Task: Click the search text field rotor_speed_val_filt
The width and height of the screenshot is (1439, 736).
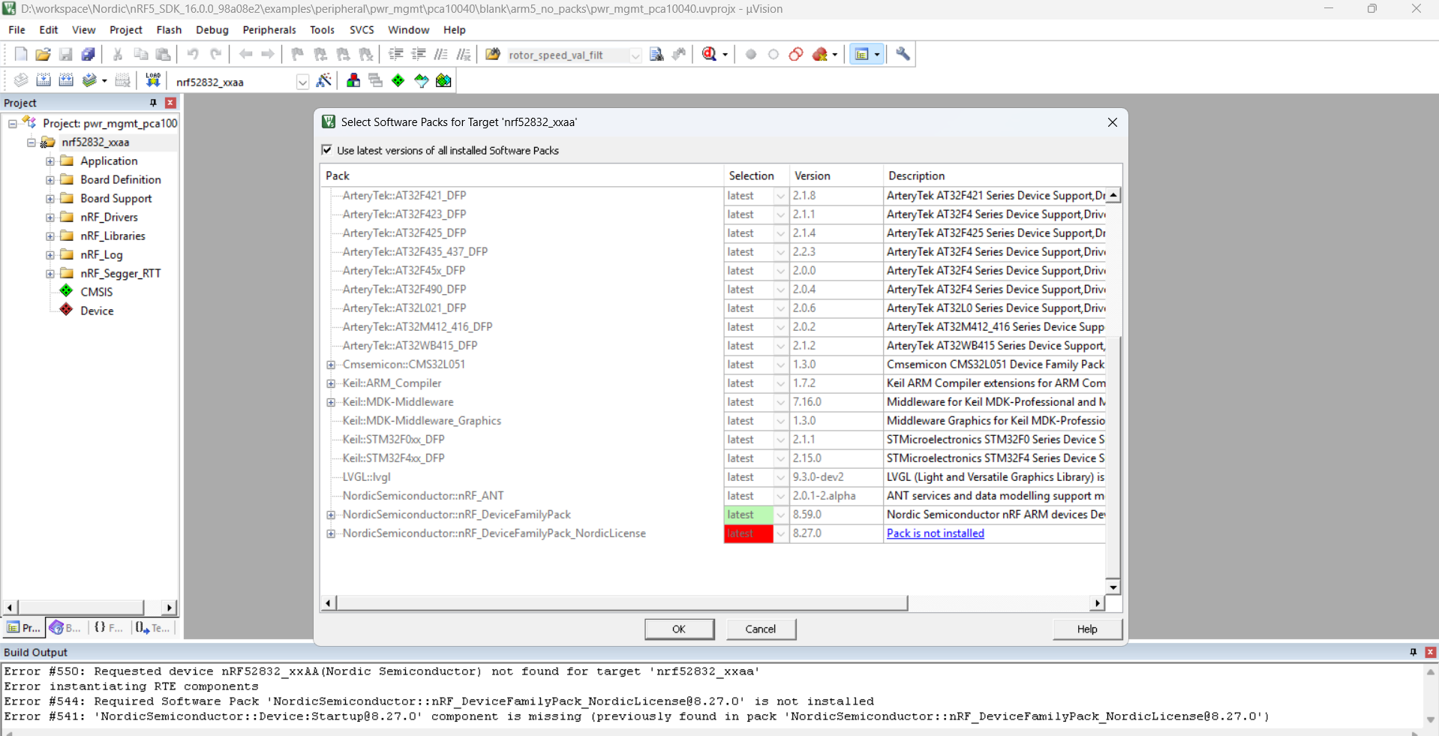Action: pos(567,55)
